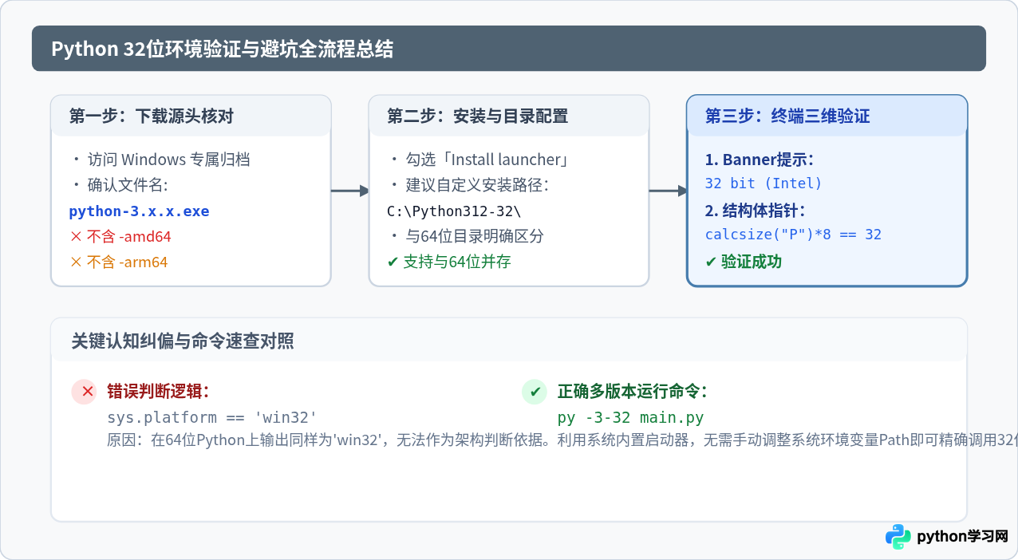
Task: Click '关键认知纠偏与命令速查对照' section heading
Action: click(182, 341)
